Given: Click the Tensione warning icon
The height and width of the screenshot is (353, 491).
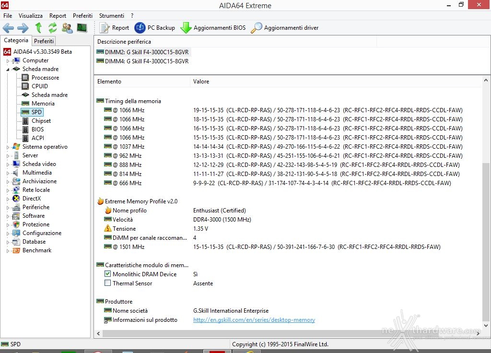Looking at the screenshot, I should click(108, 228).
